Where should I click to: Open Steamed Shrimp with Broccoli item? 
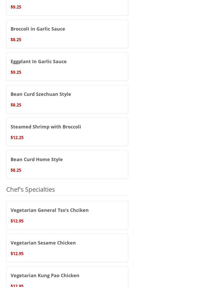46,127
